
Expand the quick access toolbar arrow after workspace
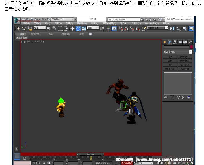75,19
